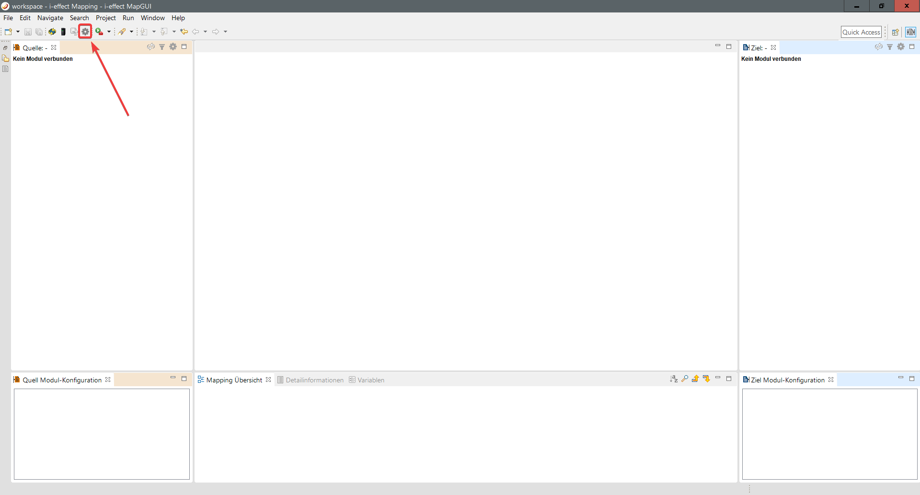The image size is (920, 495).
Task: Click the alphabetical sort icon in Mapping Übersicht
Action: (x=674, y=379)
